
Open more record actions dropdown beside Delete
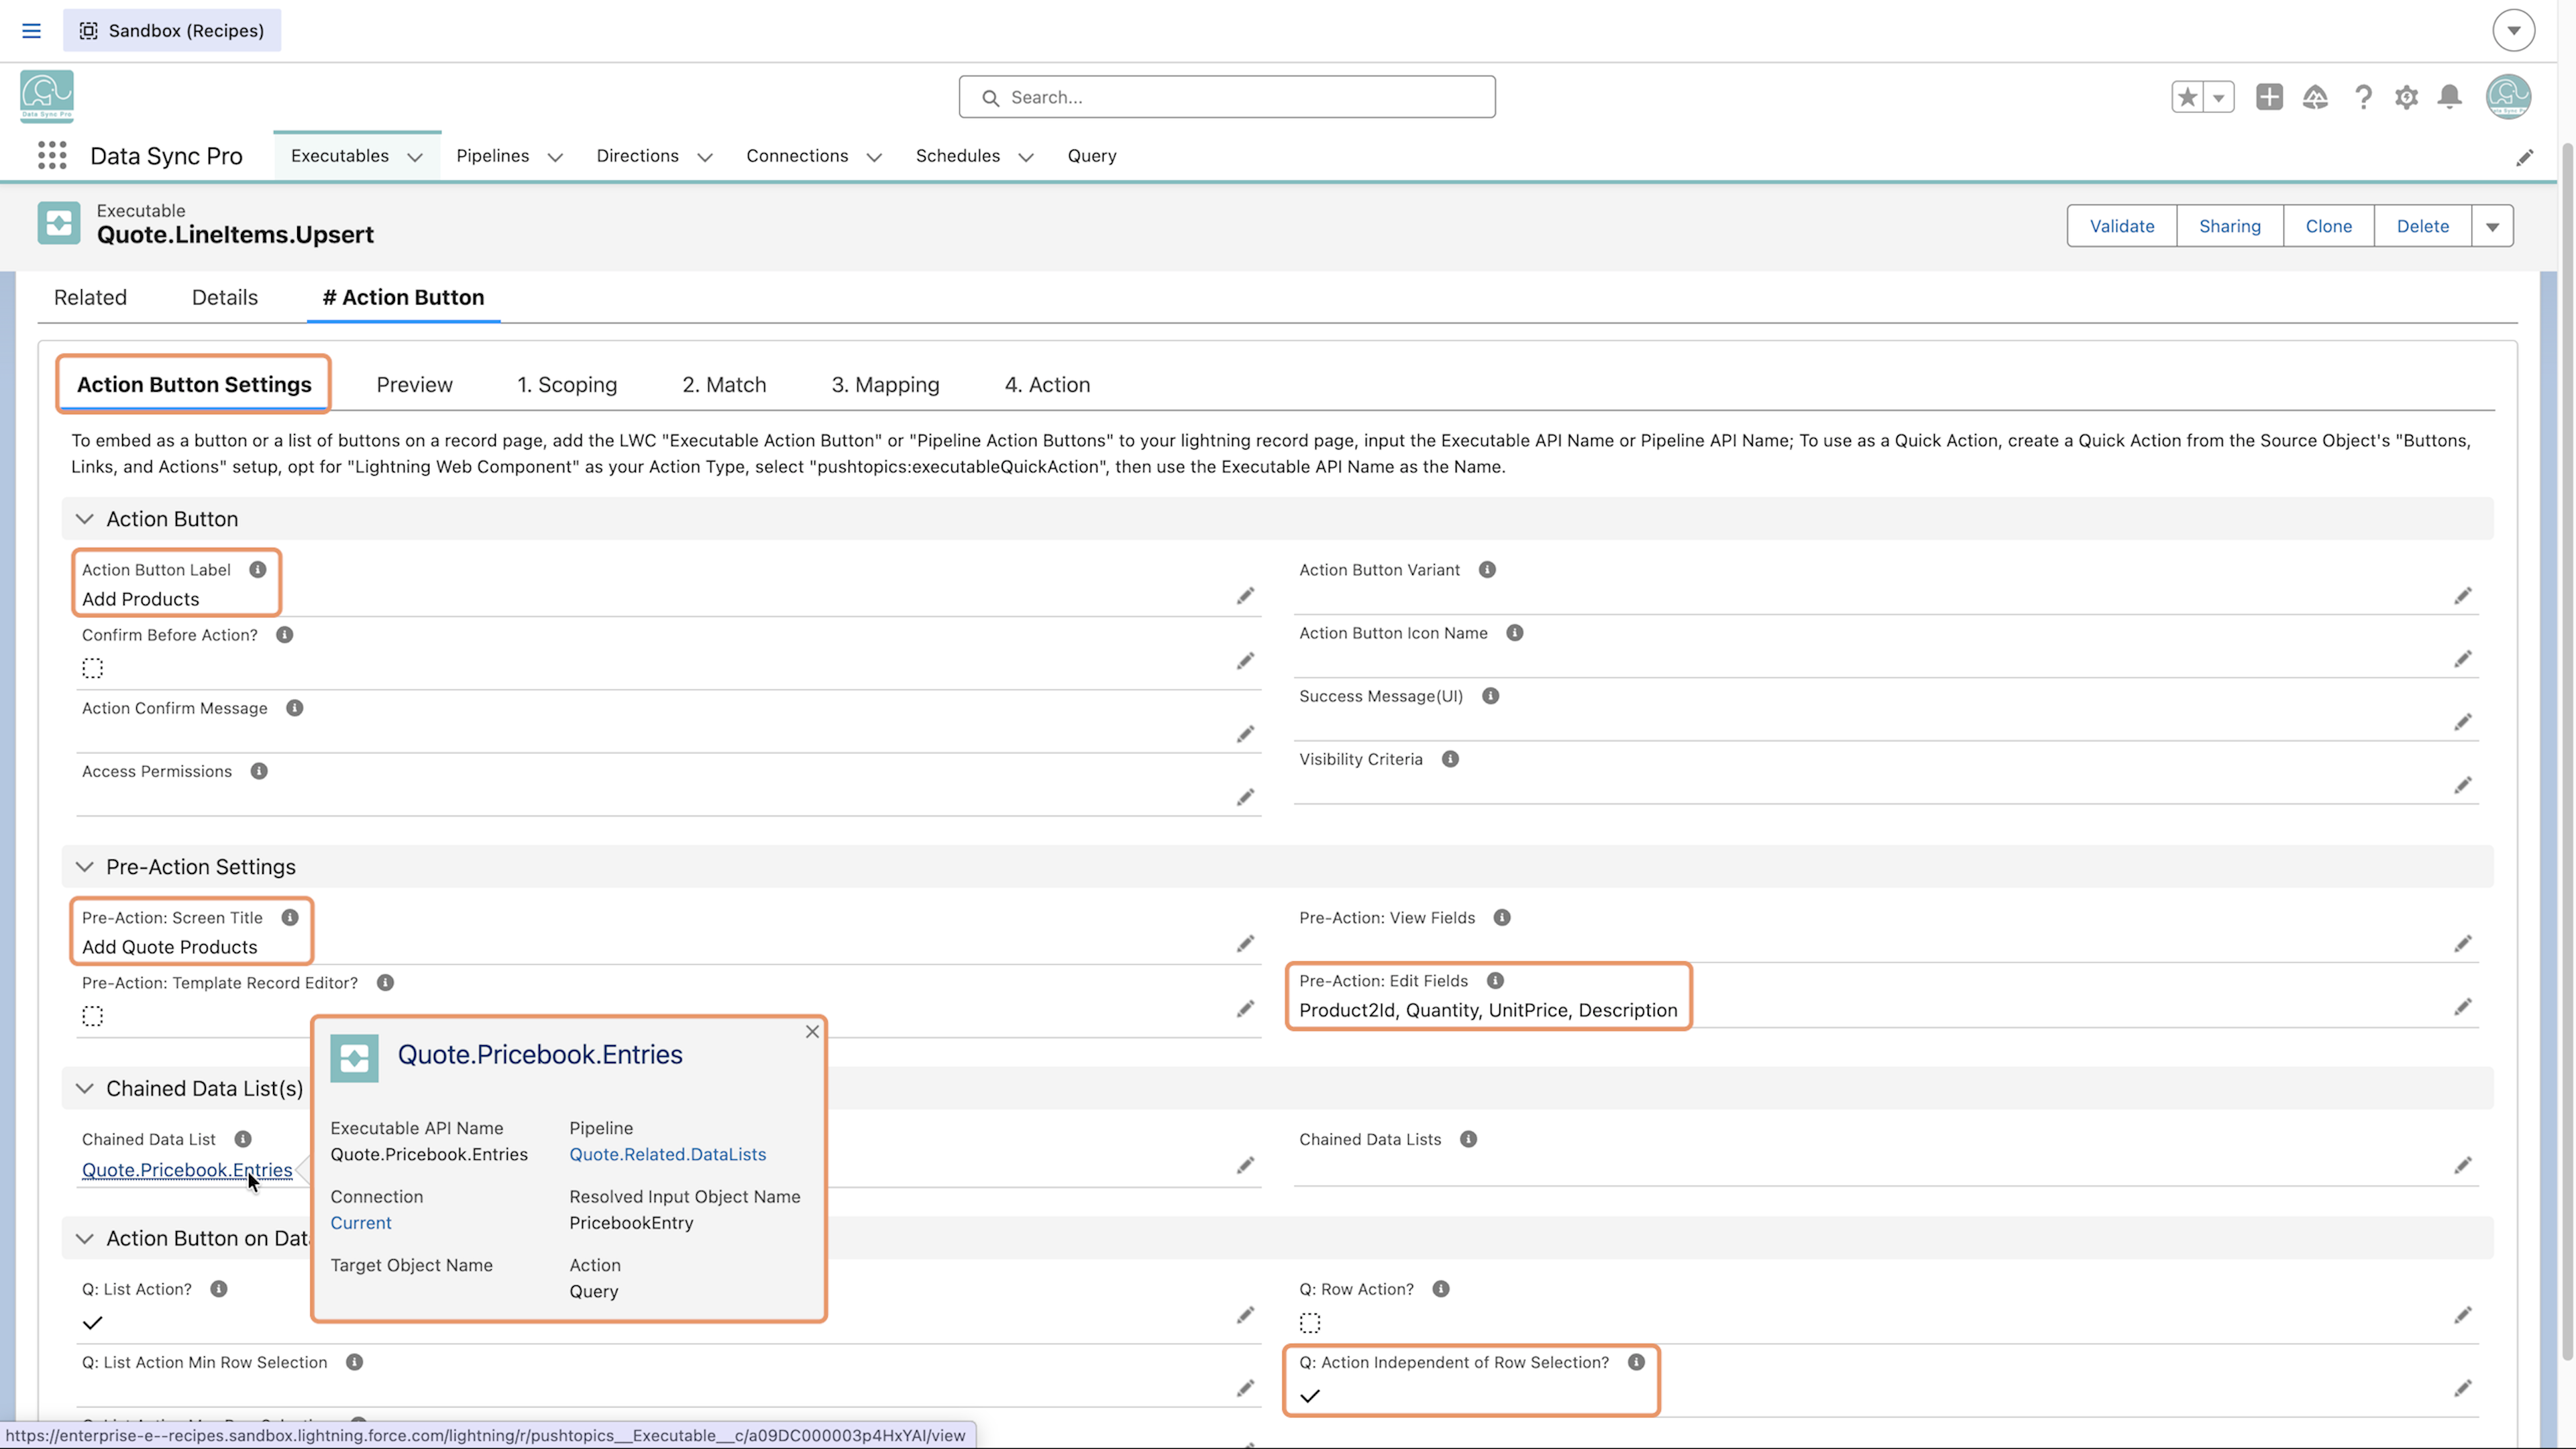coord(2493,226)
